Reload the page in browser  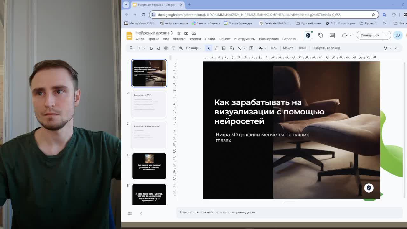tap(143, 15)
